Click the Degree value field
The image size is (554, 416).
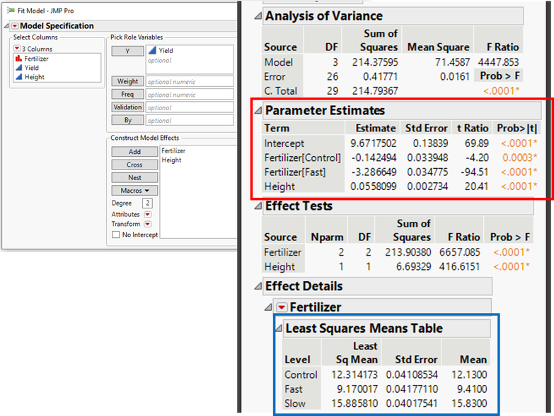148,203
